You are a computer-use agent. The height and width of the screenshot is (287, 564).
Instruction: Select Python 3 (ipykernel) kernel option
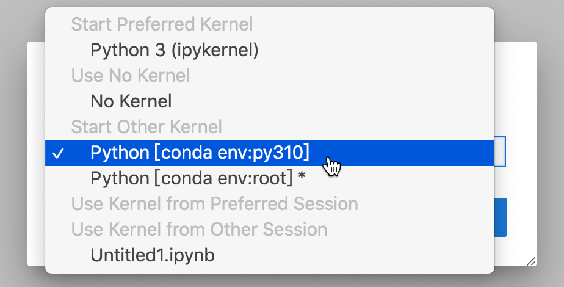click(174, 50)
